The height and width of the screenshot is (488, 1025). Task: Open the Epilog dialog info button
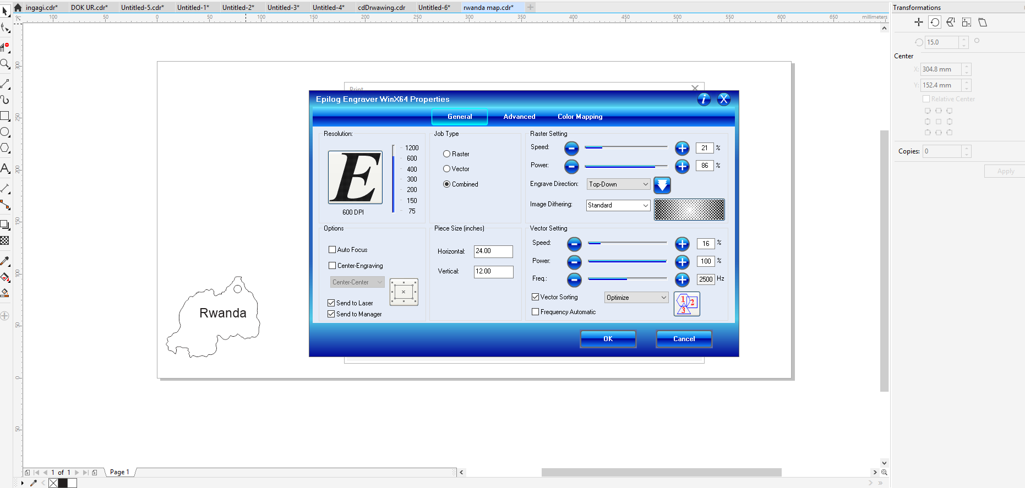coord(704,99)
